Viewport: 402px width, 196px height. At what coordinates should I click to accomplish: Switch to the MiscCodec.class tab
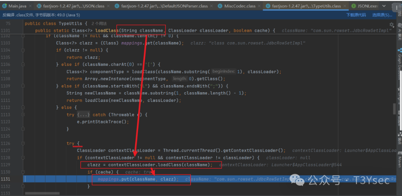239,6
